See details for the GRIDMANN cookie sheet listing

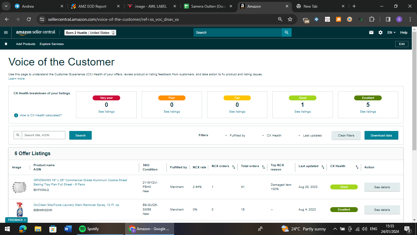coord(382,187)
